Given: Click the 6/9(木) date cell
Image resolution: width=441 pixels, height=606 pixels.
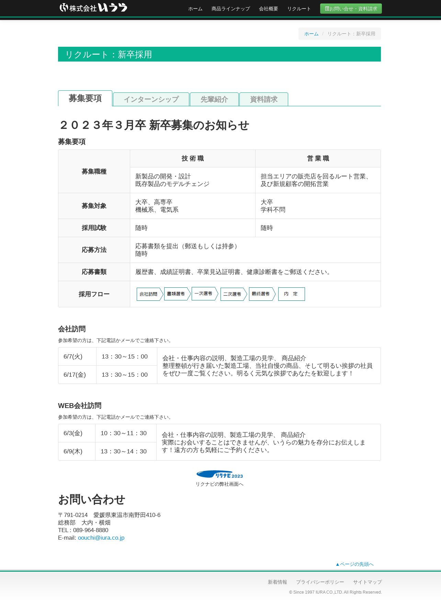Looking at the screenshot, I should point(77,451).
